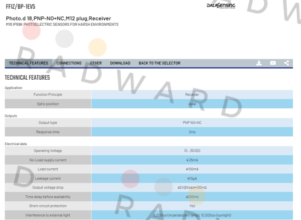Screen dimensions: 301x220
Task: Click the Leakage current row label
Action: 48,179
